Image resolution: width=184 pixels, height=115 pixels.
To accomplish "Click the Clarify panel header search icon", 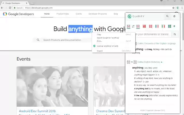I will click(x=167, y=16).
